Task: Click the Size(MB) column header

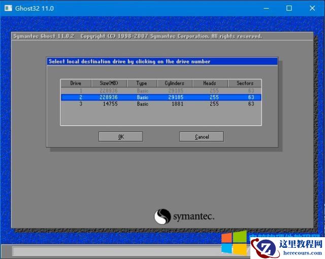Action: 109,83
